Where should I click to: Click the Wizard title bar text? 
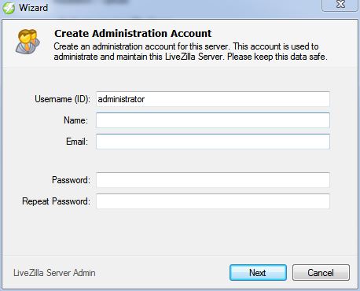[33, 8]
